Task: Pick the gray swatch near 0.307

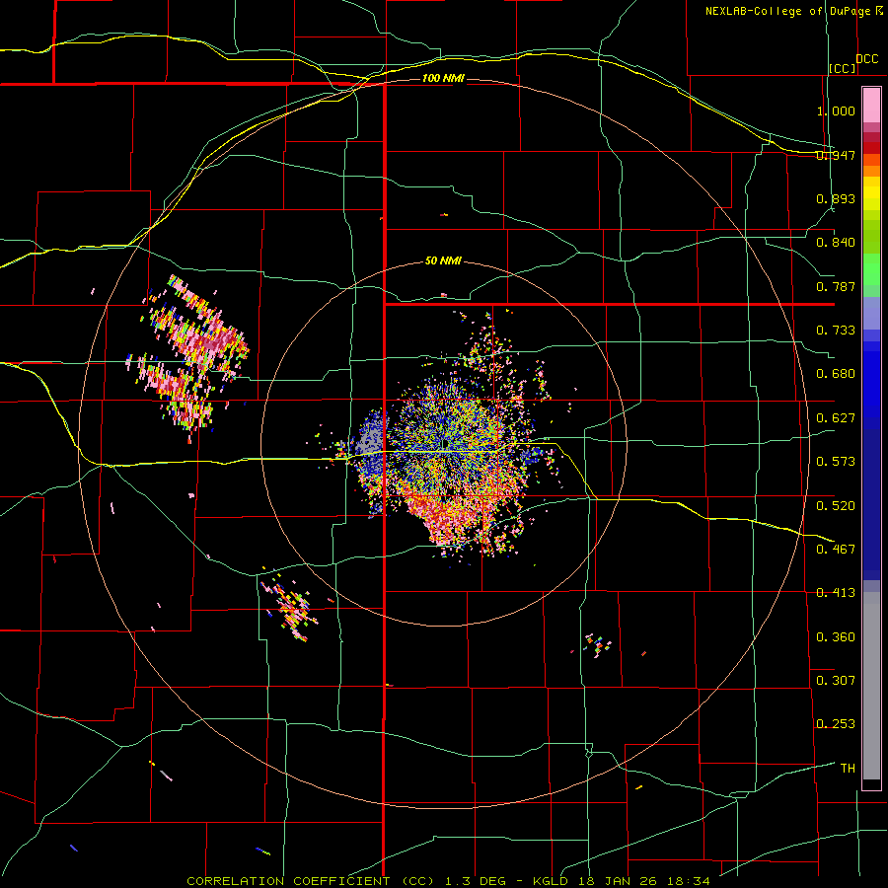Action: click(871, 686)
